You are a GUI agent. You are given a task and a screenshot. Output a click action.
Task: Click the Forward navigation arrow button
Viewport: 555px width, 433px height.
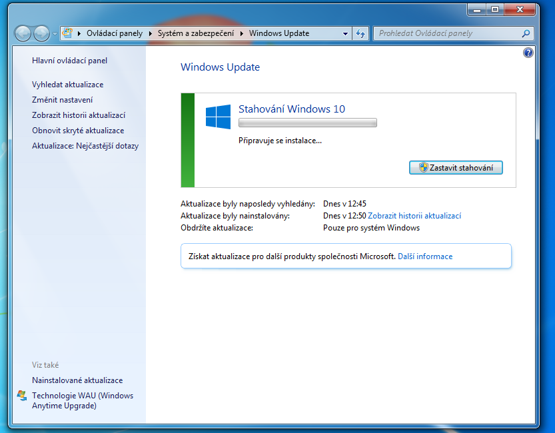[41, 33]
